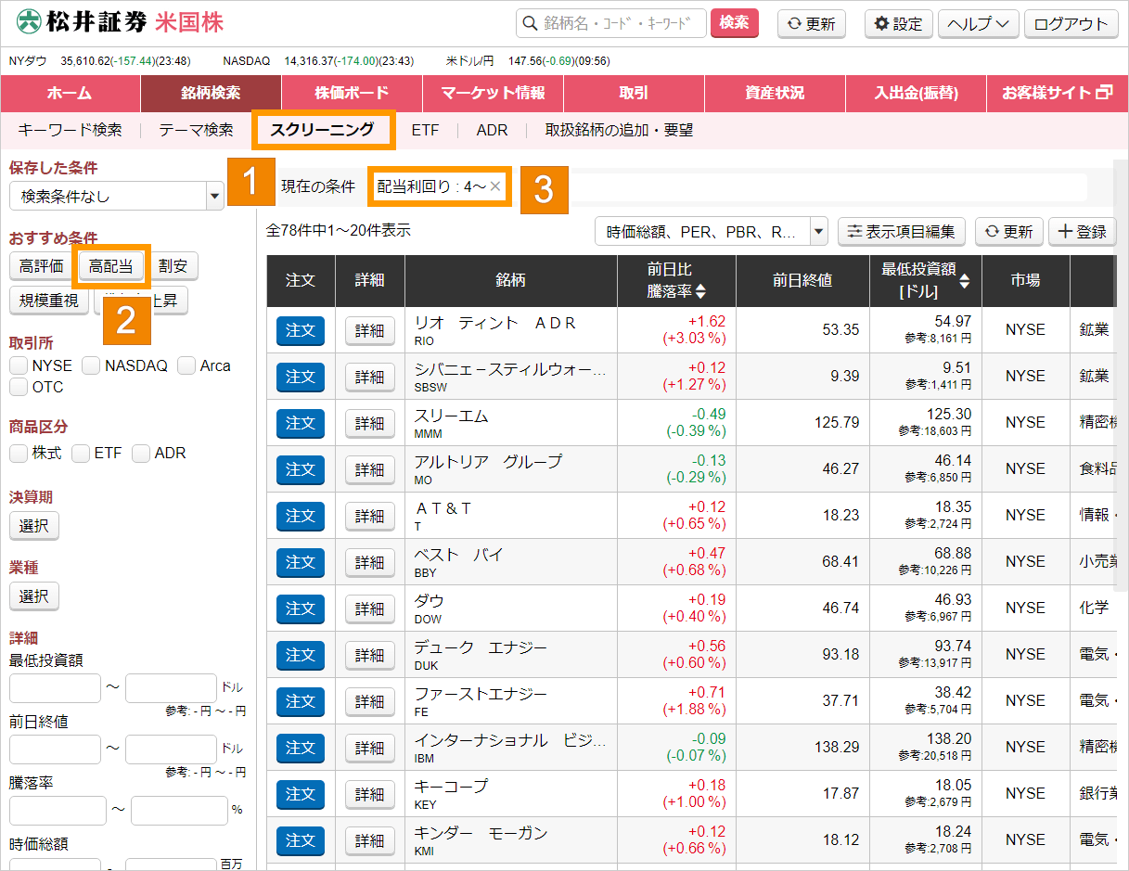Switch to the マーケット情報 tab

coord(493,93)
